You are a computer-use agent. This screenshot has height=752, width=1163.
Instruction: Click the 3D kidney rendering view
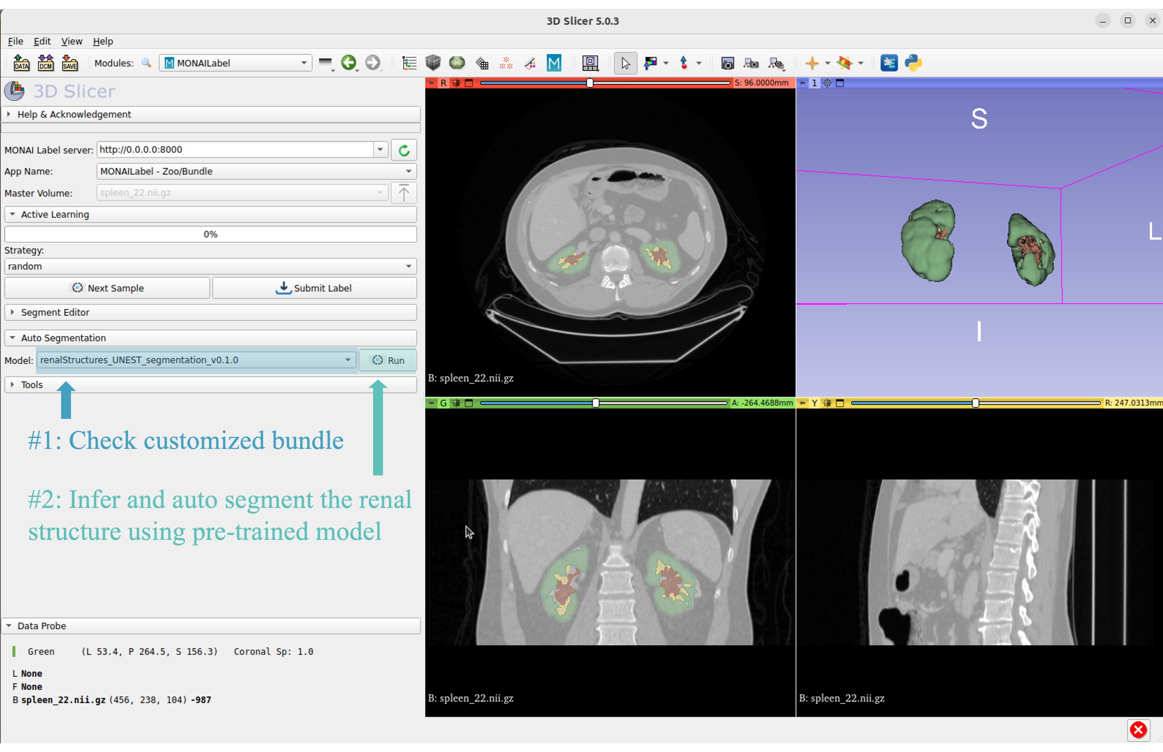[x=979, y=242]
